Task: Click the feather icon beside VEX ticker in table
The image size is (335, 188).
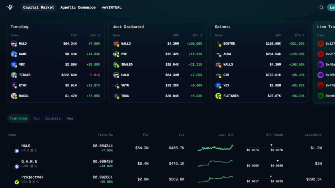Action: tap(34, 182)
